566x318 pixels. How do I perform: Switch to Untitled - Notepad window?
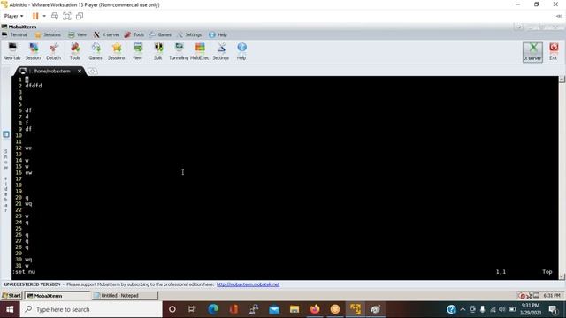pyautogui.click(x=125, y=296)
